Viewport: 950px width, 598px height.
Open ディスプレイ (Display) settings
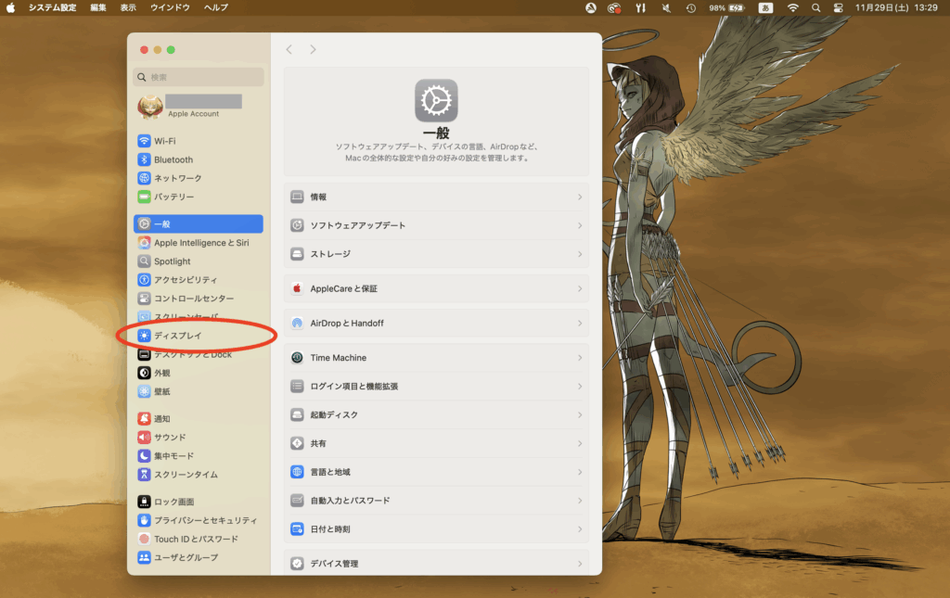(x=177, y=336)
